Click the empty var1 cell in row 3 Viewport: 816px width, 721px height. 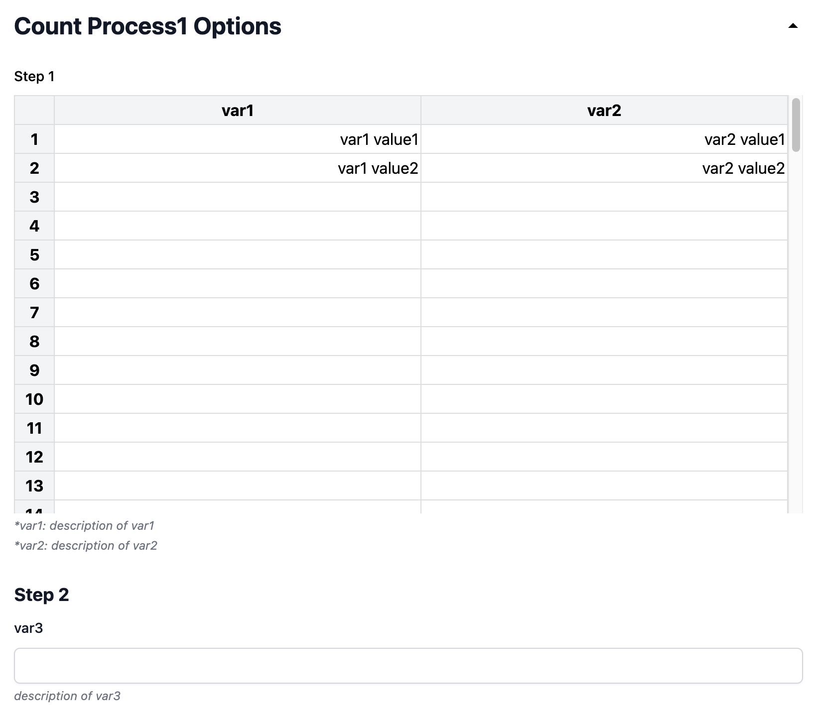click(x=238, y=197)
